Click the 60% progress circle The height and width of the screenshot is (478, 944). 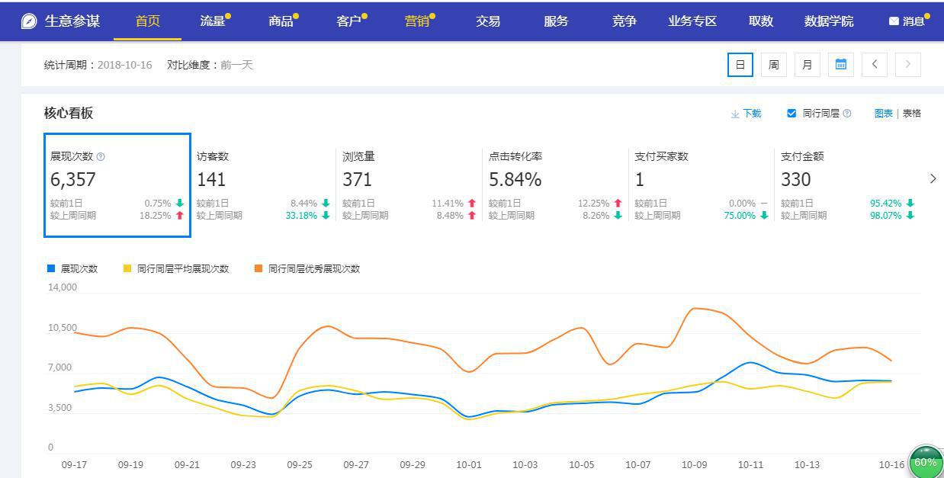pyautogui.click(x=925, y=461)
